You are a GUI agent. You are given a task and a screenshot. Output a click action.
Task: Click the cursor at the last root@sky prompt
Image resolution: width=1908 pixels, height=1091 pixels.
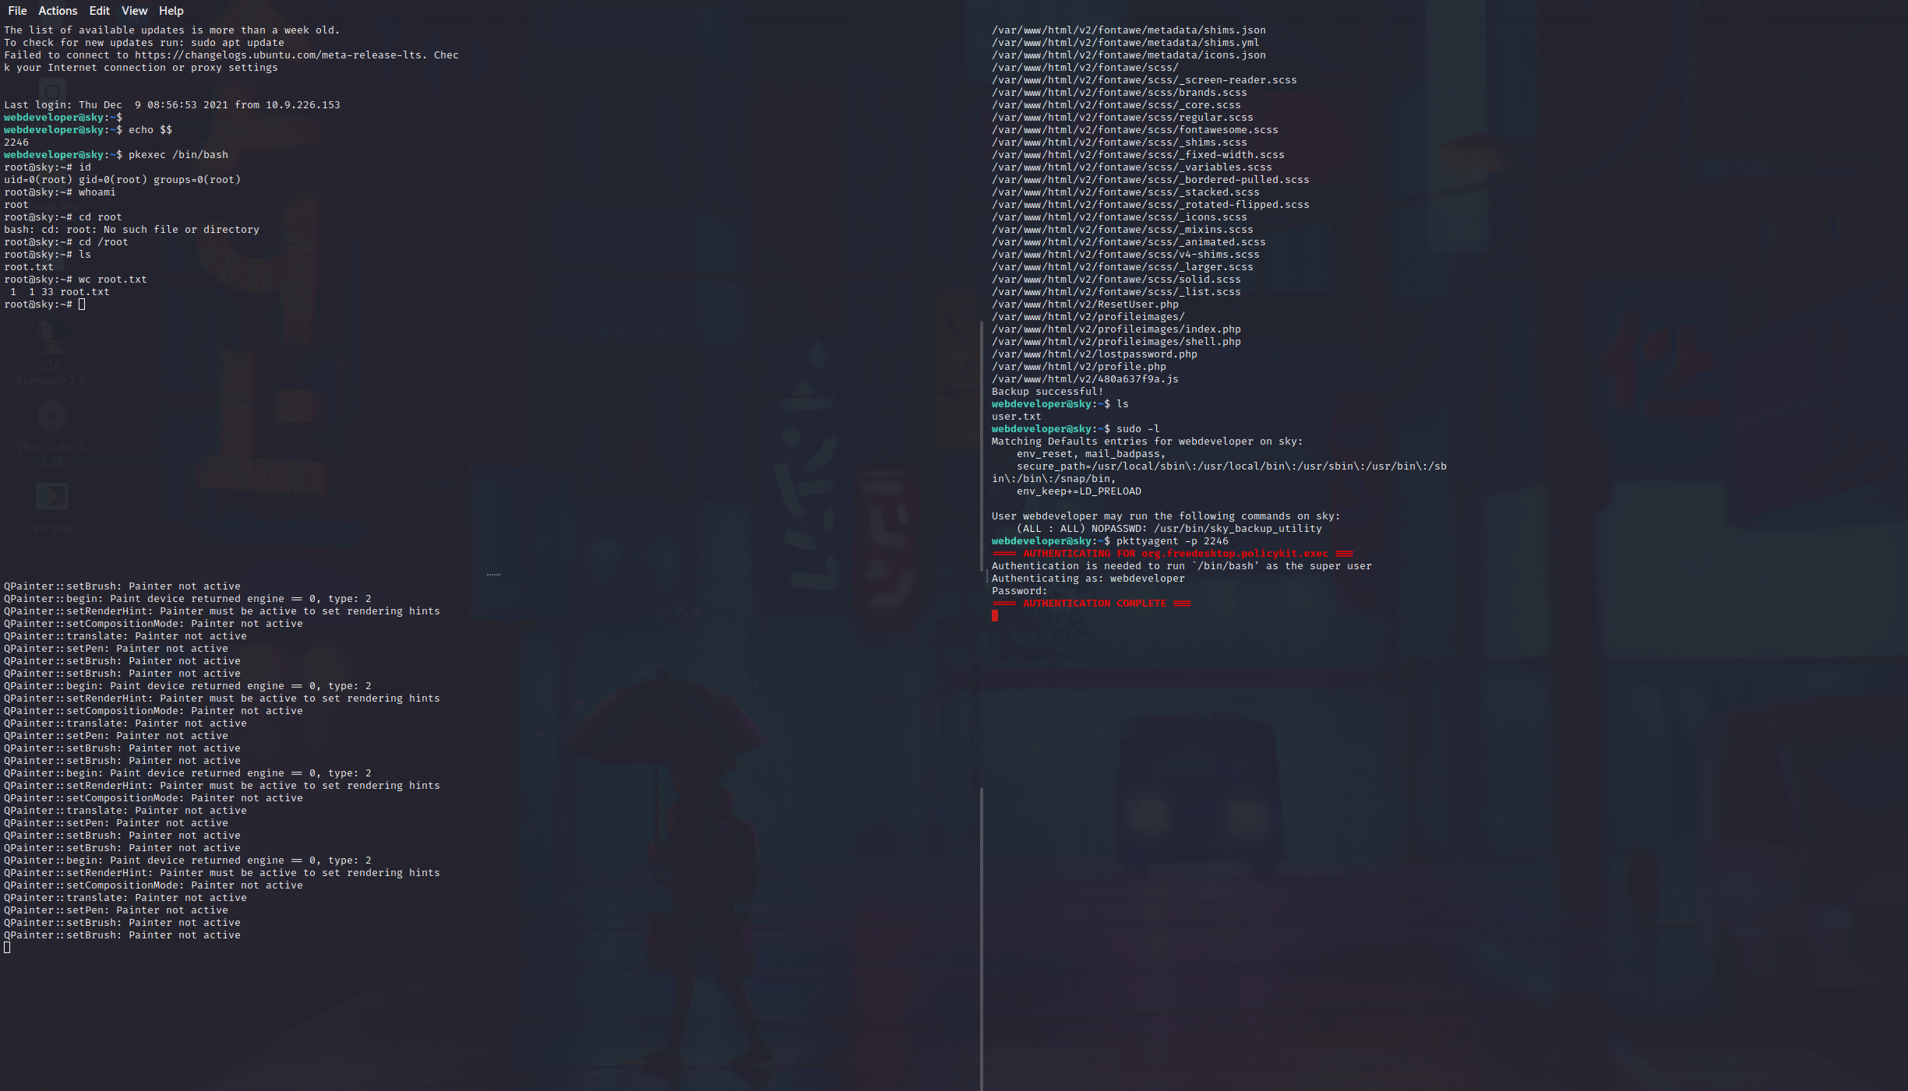[82, 304]
